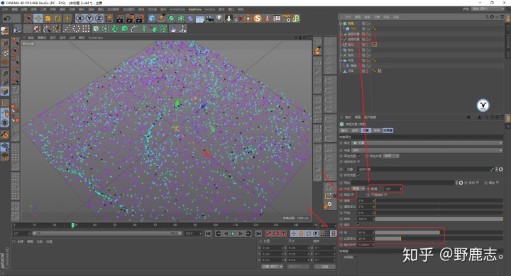The width and height of the screenshot is (511, 276).
Task: Add a Camera object
Action: tap(210, 18)
